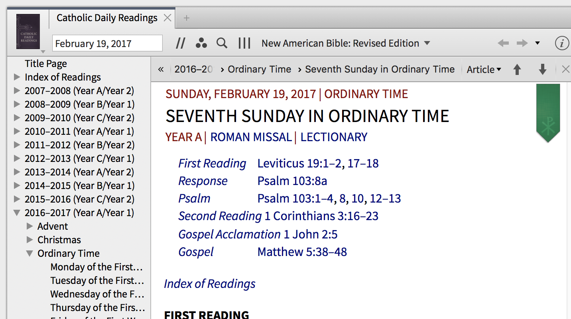The image size is (571, 319).
Task: Select Wednesday of the F… entry
Action: 97,294
